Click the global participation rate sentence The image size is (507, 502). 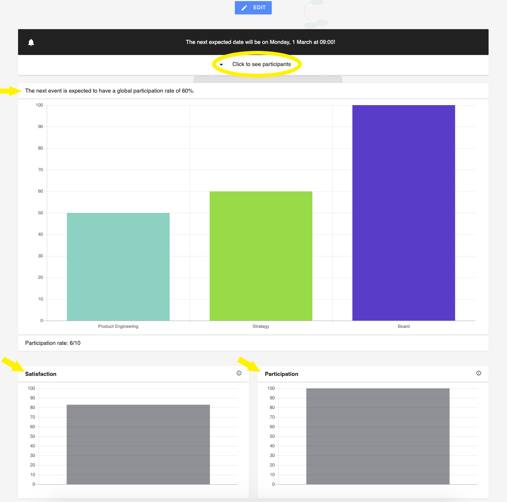click(110, 91)
